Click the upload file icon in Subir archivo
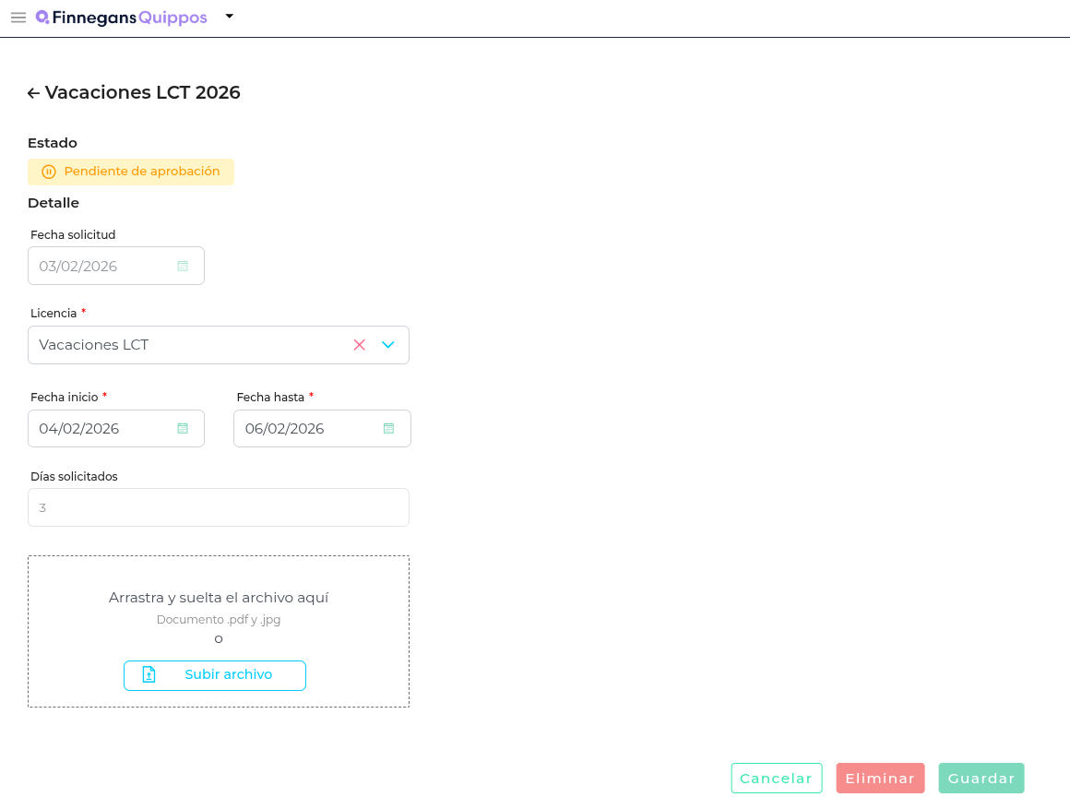The height and width of the screenshot is (809, 1070). point(149,675)
